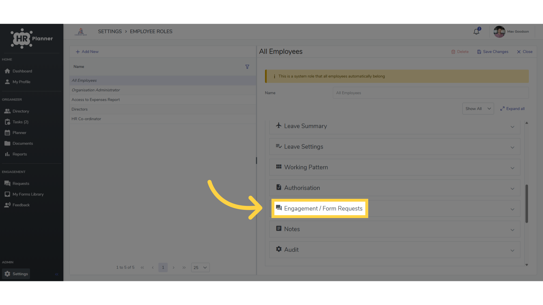Click the Delete button
543x305 pixels.
(460, 52)
